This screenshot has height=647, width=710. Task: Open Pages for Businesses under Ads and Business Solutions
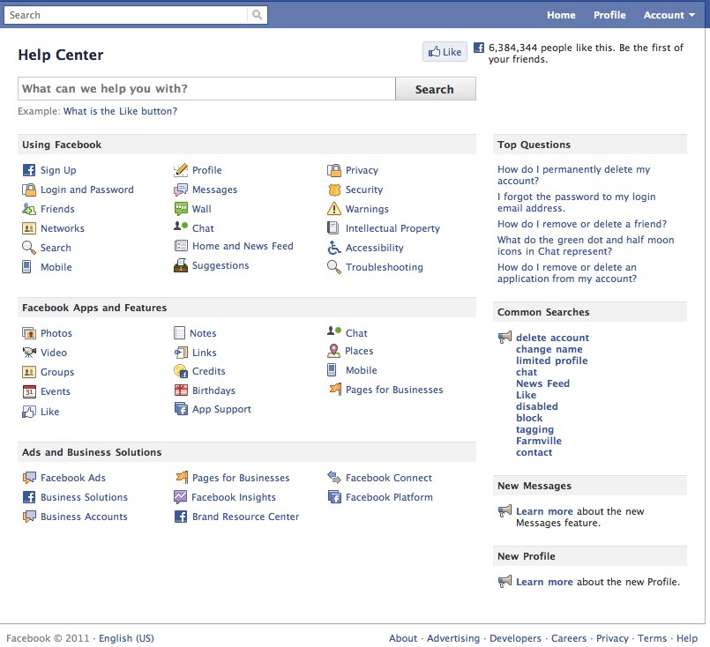241,478
